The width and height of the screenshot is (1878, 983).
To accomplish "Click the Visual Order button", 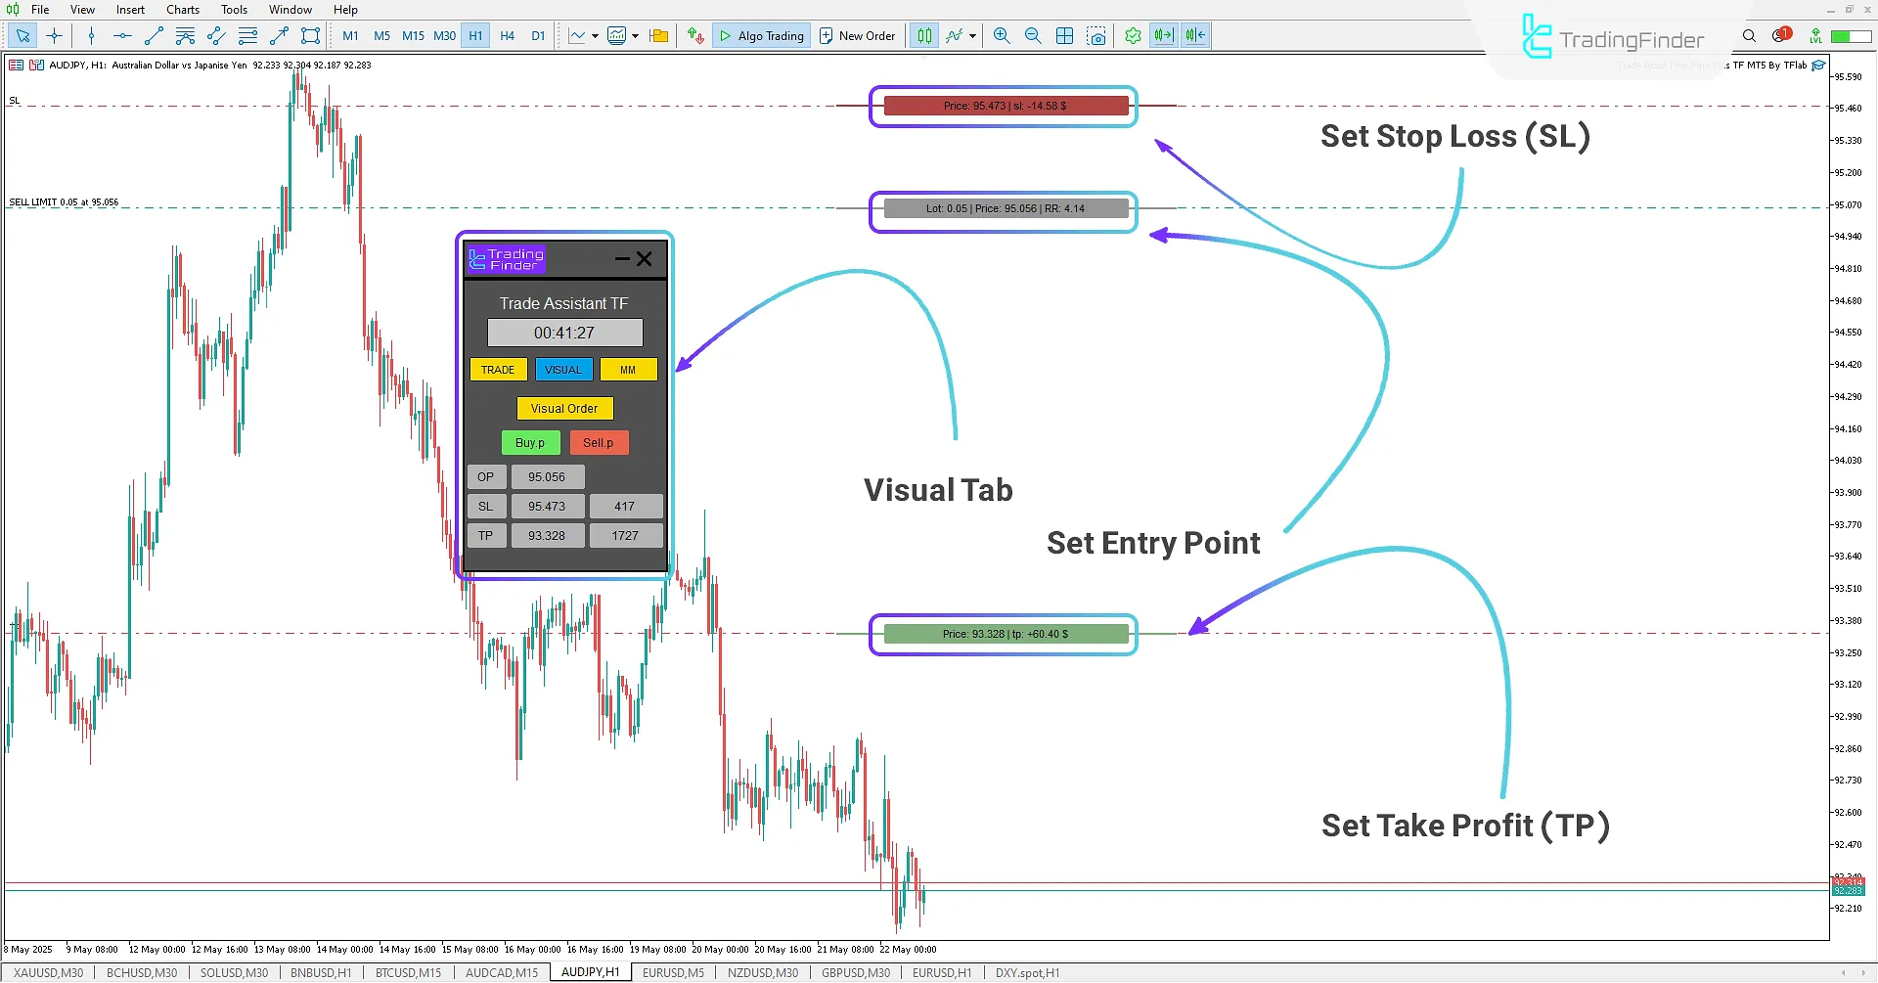I will 564,408.
